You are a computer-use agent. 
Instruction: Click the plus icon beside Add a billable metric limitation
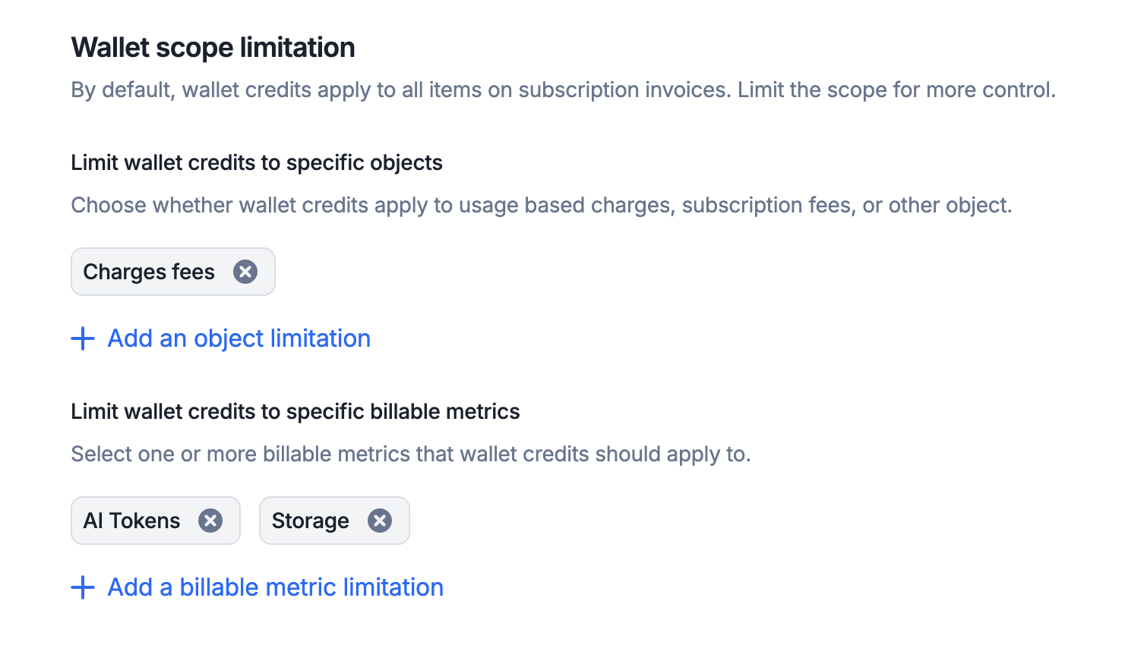83,587
